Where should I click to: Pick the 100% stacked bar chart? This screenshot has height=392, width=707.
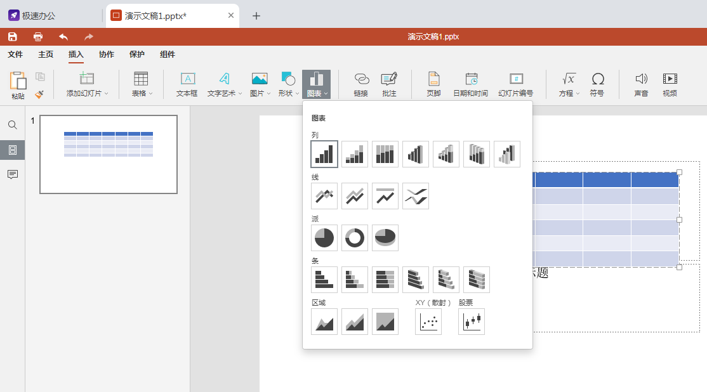tap(385, 280)
